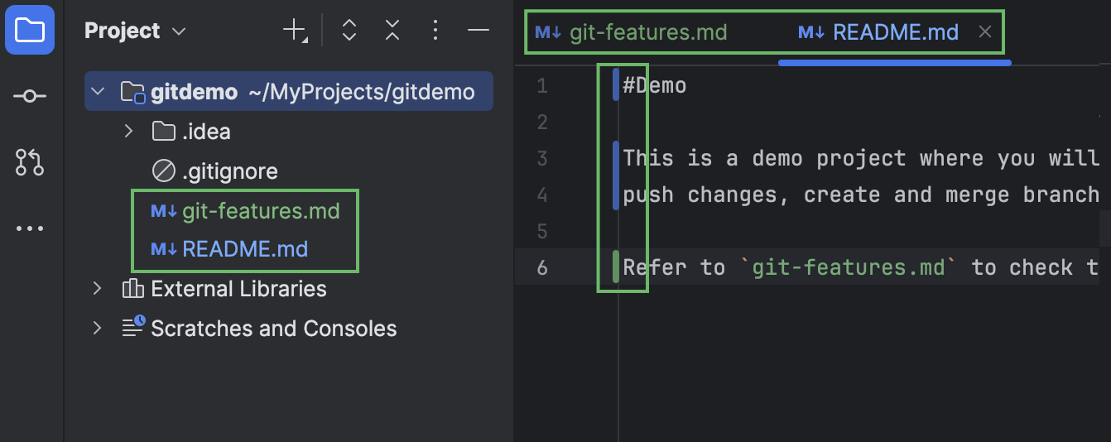
Task: Open the Project tool window folder icon
Action: click(x=30, y=31)
